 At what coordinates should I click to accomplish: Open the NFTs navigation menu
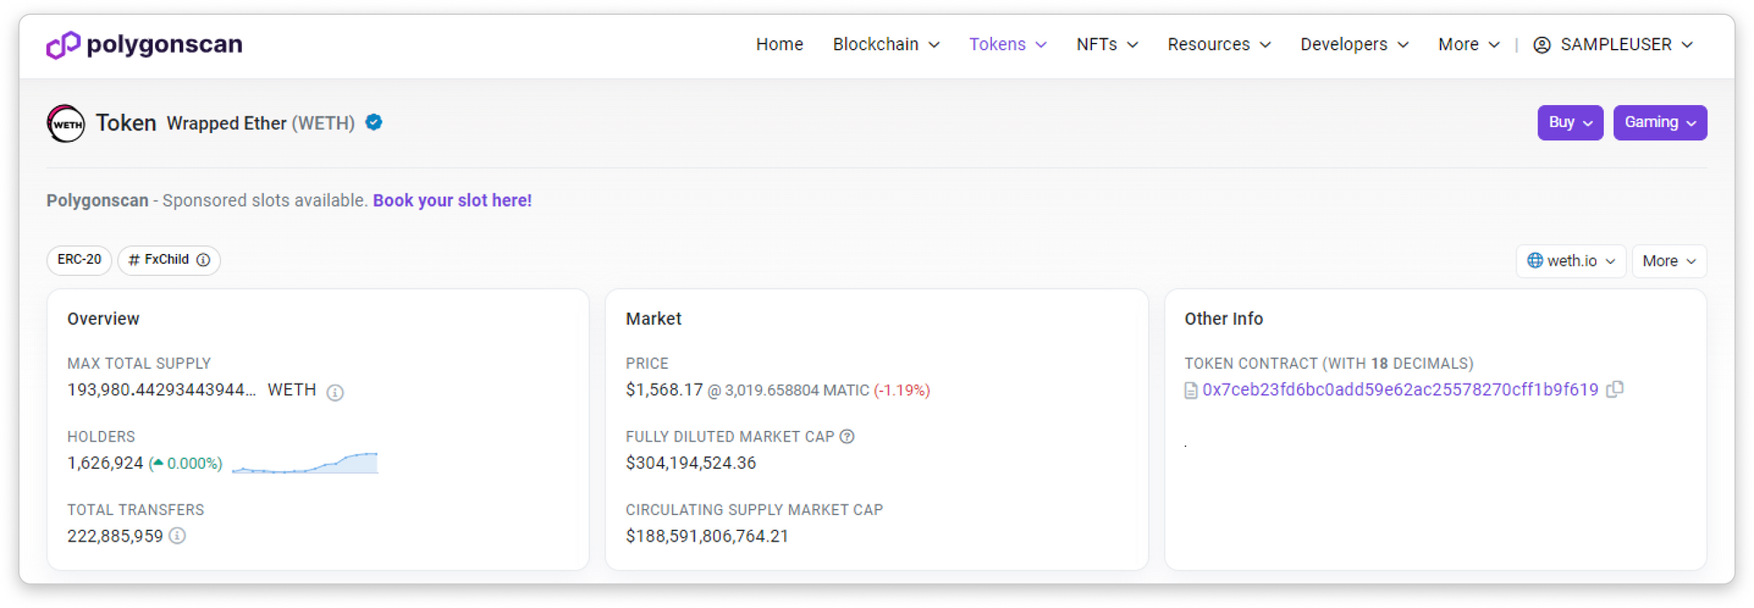(x=1107, y=45)
